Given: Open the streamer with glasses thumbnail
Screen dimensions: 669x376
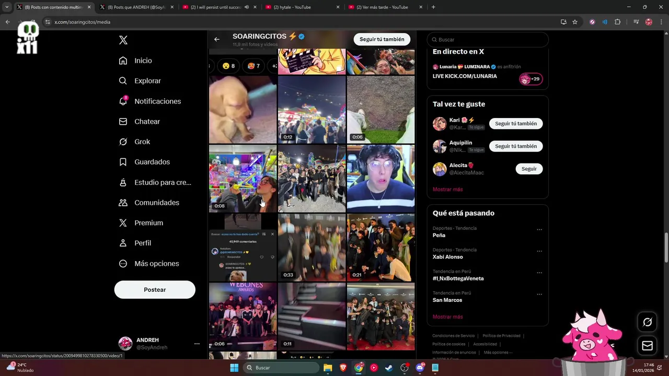Looking at the screenshot, I should (380, 178).
